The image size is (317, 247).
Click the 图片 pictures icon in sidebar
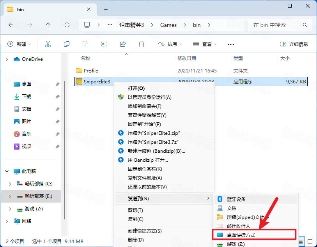(17, 122)
